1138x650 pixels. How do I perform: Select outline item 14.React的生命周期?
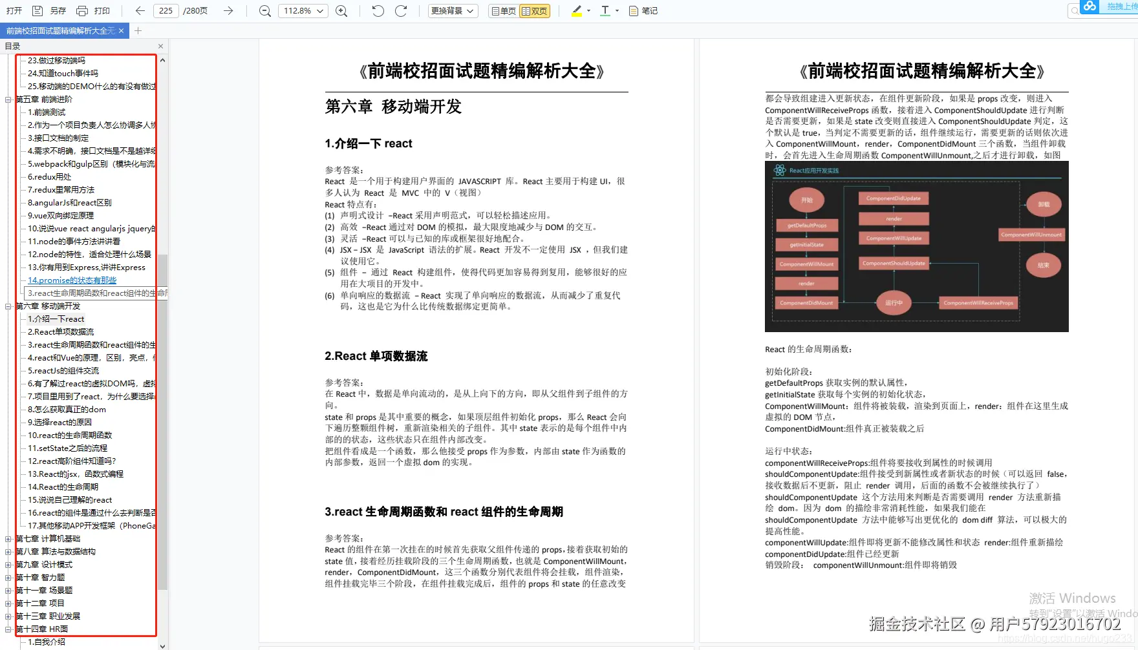63,487
